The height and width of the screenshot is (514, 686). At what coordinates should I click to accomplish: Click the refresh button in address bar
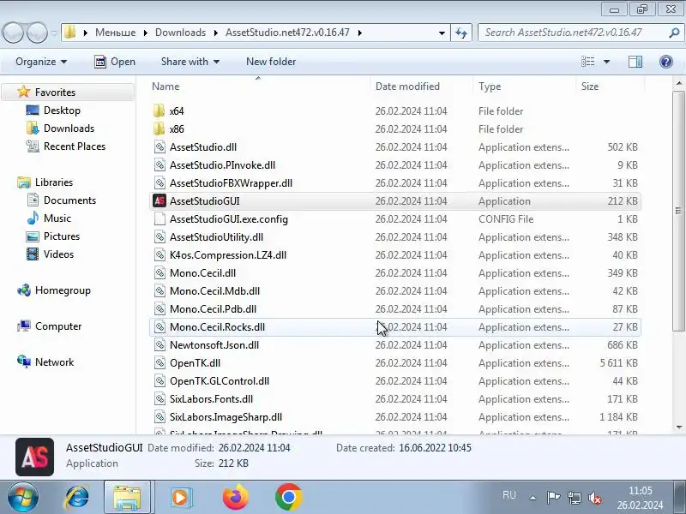tap(461, 33)
